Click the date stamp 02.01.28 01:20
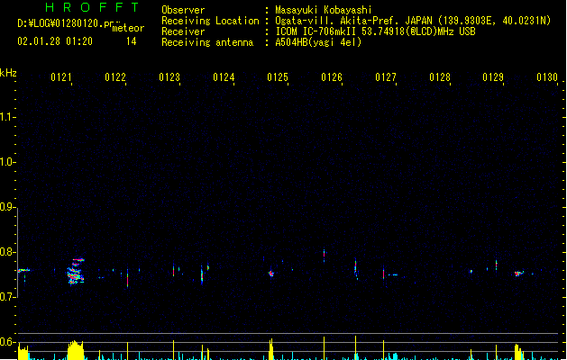Image resolution: width=567 pixels, height=360 pixels. 55,41
